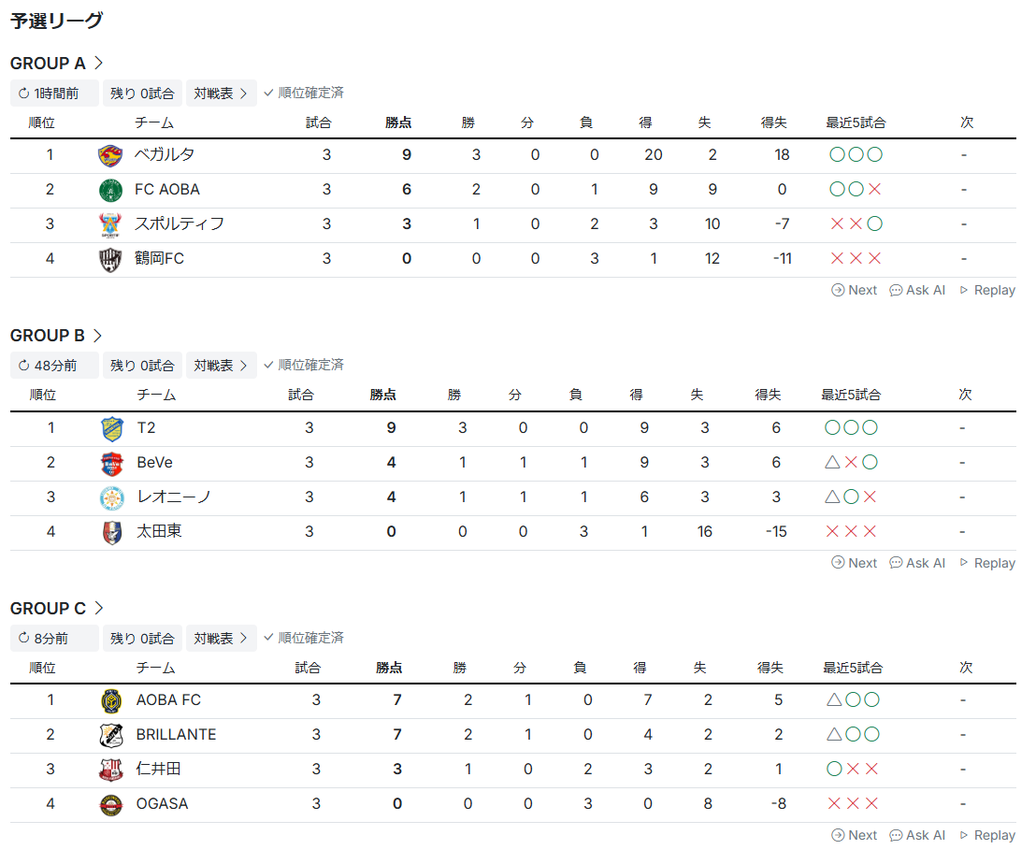Sort Group A by 勝点 column header

pos(398,122)
